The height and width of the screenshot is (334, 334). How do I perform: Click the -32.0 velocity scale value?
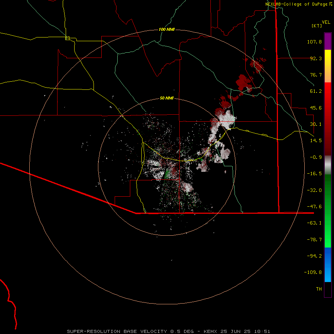(314, 190)
